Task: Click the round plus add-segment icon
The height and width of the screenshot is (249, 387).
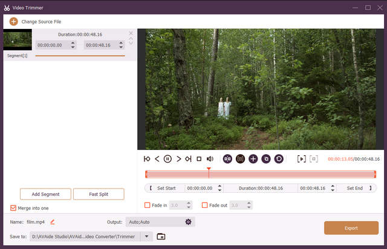Action: click(253, 159)
